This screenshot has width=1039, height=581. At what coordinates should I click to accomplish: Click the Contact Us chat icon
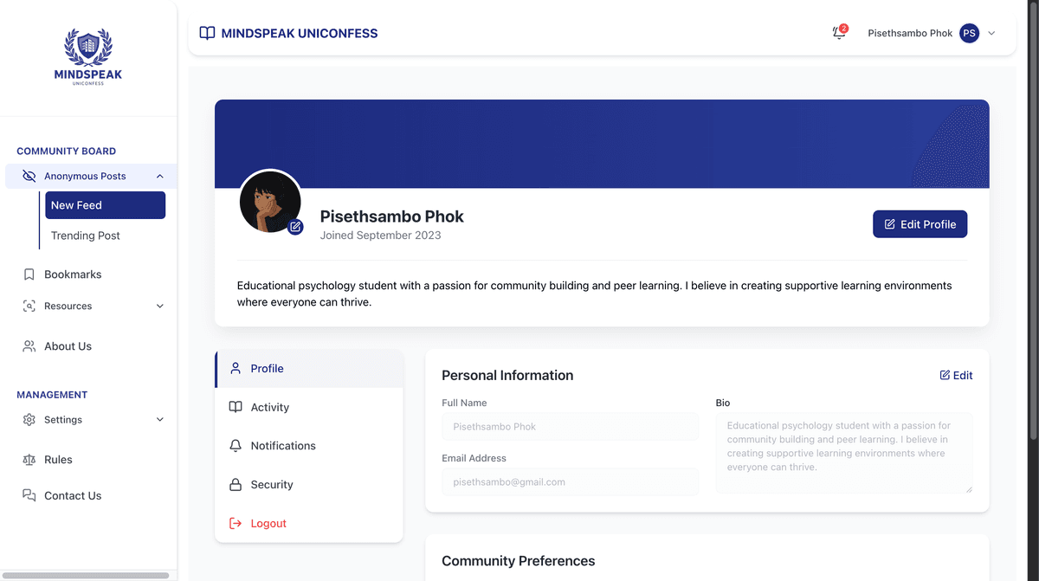[x=29, y=495]
